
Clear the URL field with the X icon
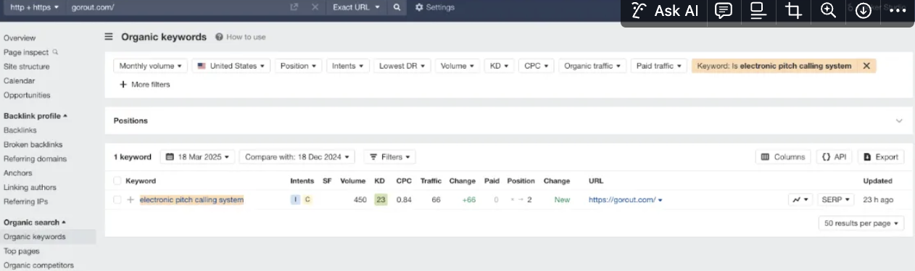point(315,7)
